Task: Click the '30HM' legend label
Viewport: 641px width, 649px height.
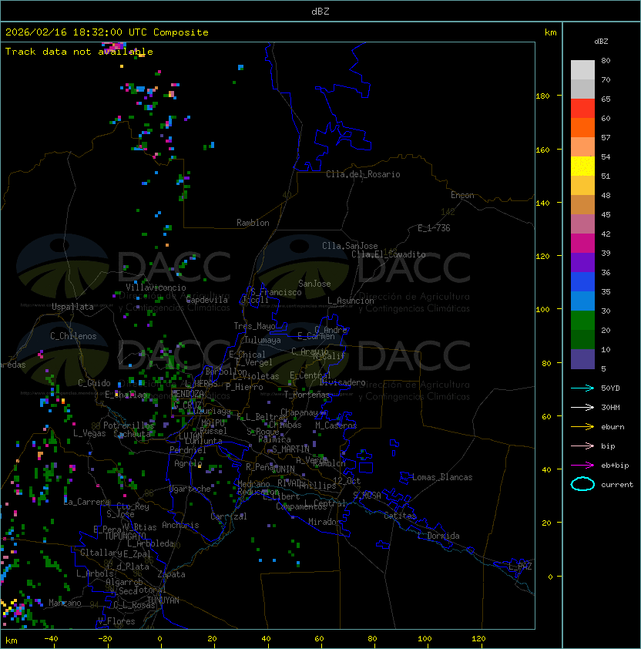Action: (610, 407)
